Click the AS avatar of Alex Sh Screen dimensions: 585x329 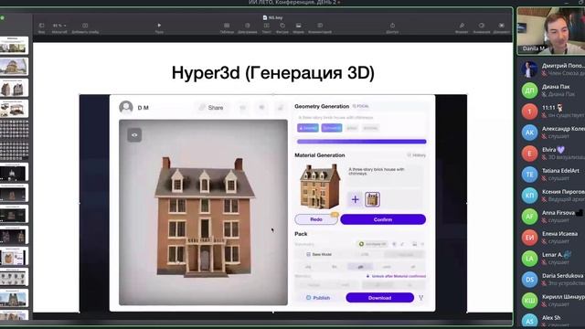529,321
